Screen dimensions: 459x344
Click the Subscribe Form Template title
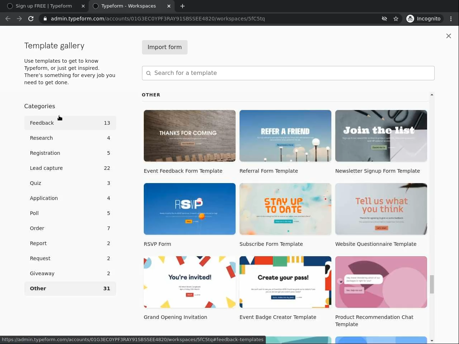[x=271, y=244]
